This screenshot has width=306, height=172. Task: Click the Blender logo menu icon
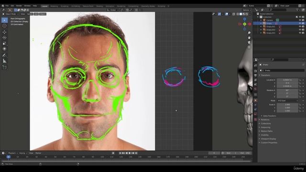point(3,6)
